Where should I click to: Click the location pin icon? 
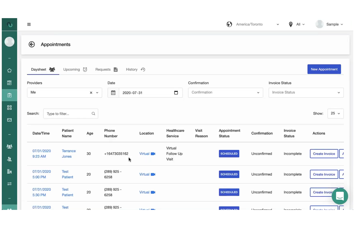point(290,25)
